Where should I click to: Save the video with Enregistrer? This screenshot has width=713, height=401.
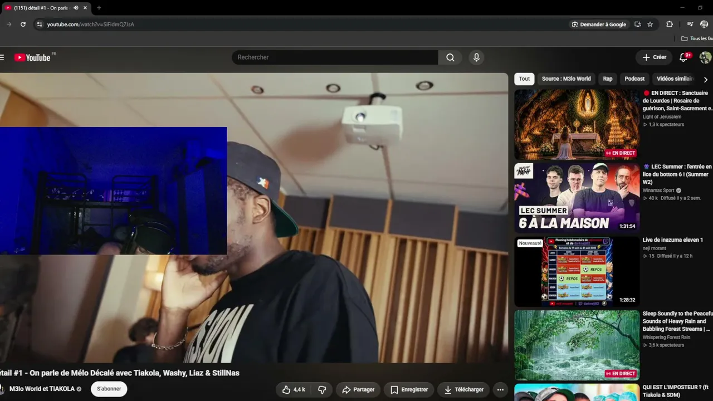click(409, 389)
